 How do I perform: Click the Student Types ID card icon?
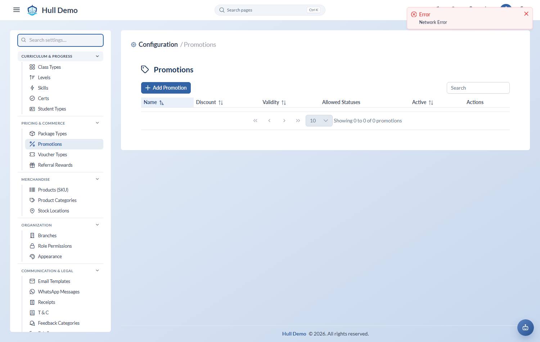pyautogui.click(x=32, y=109)
